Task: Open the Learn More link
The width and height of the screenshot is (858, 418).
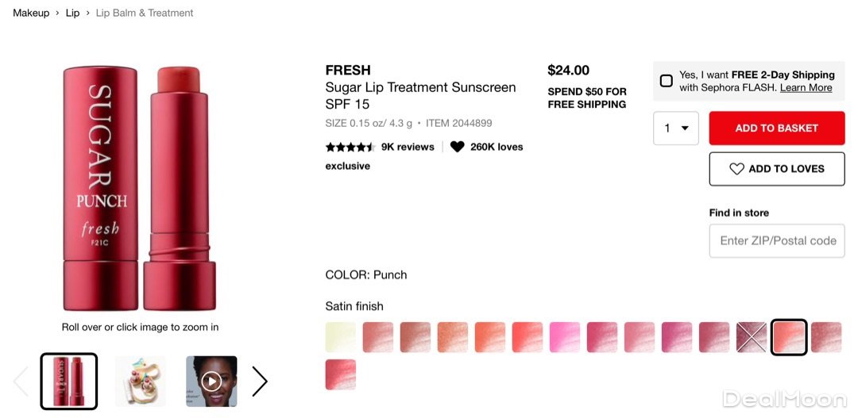Action: point(806,88)
